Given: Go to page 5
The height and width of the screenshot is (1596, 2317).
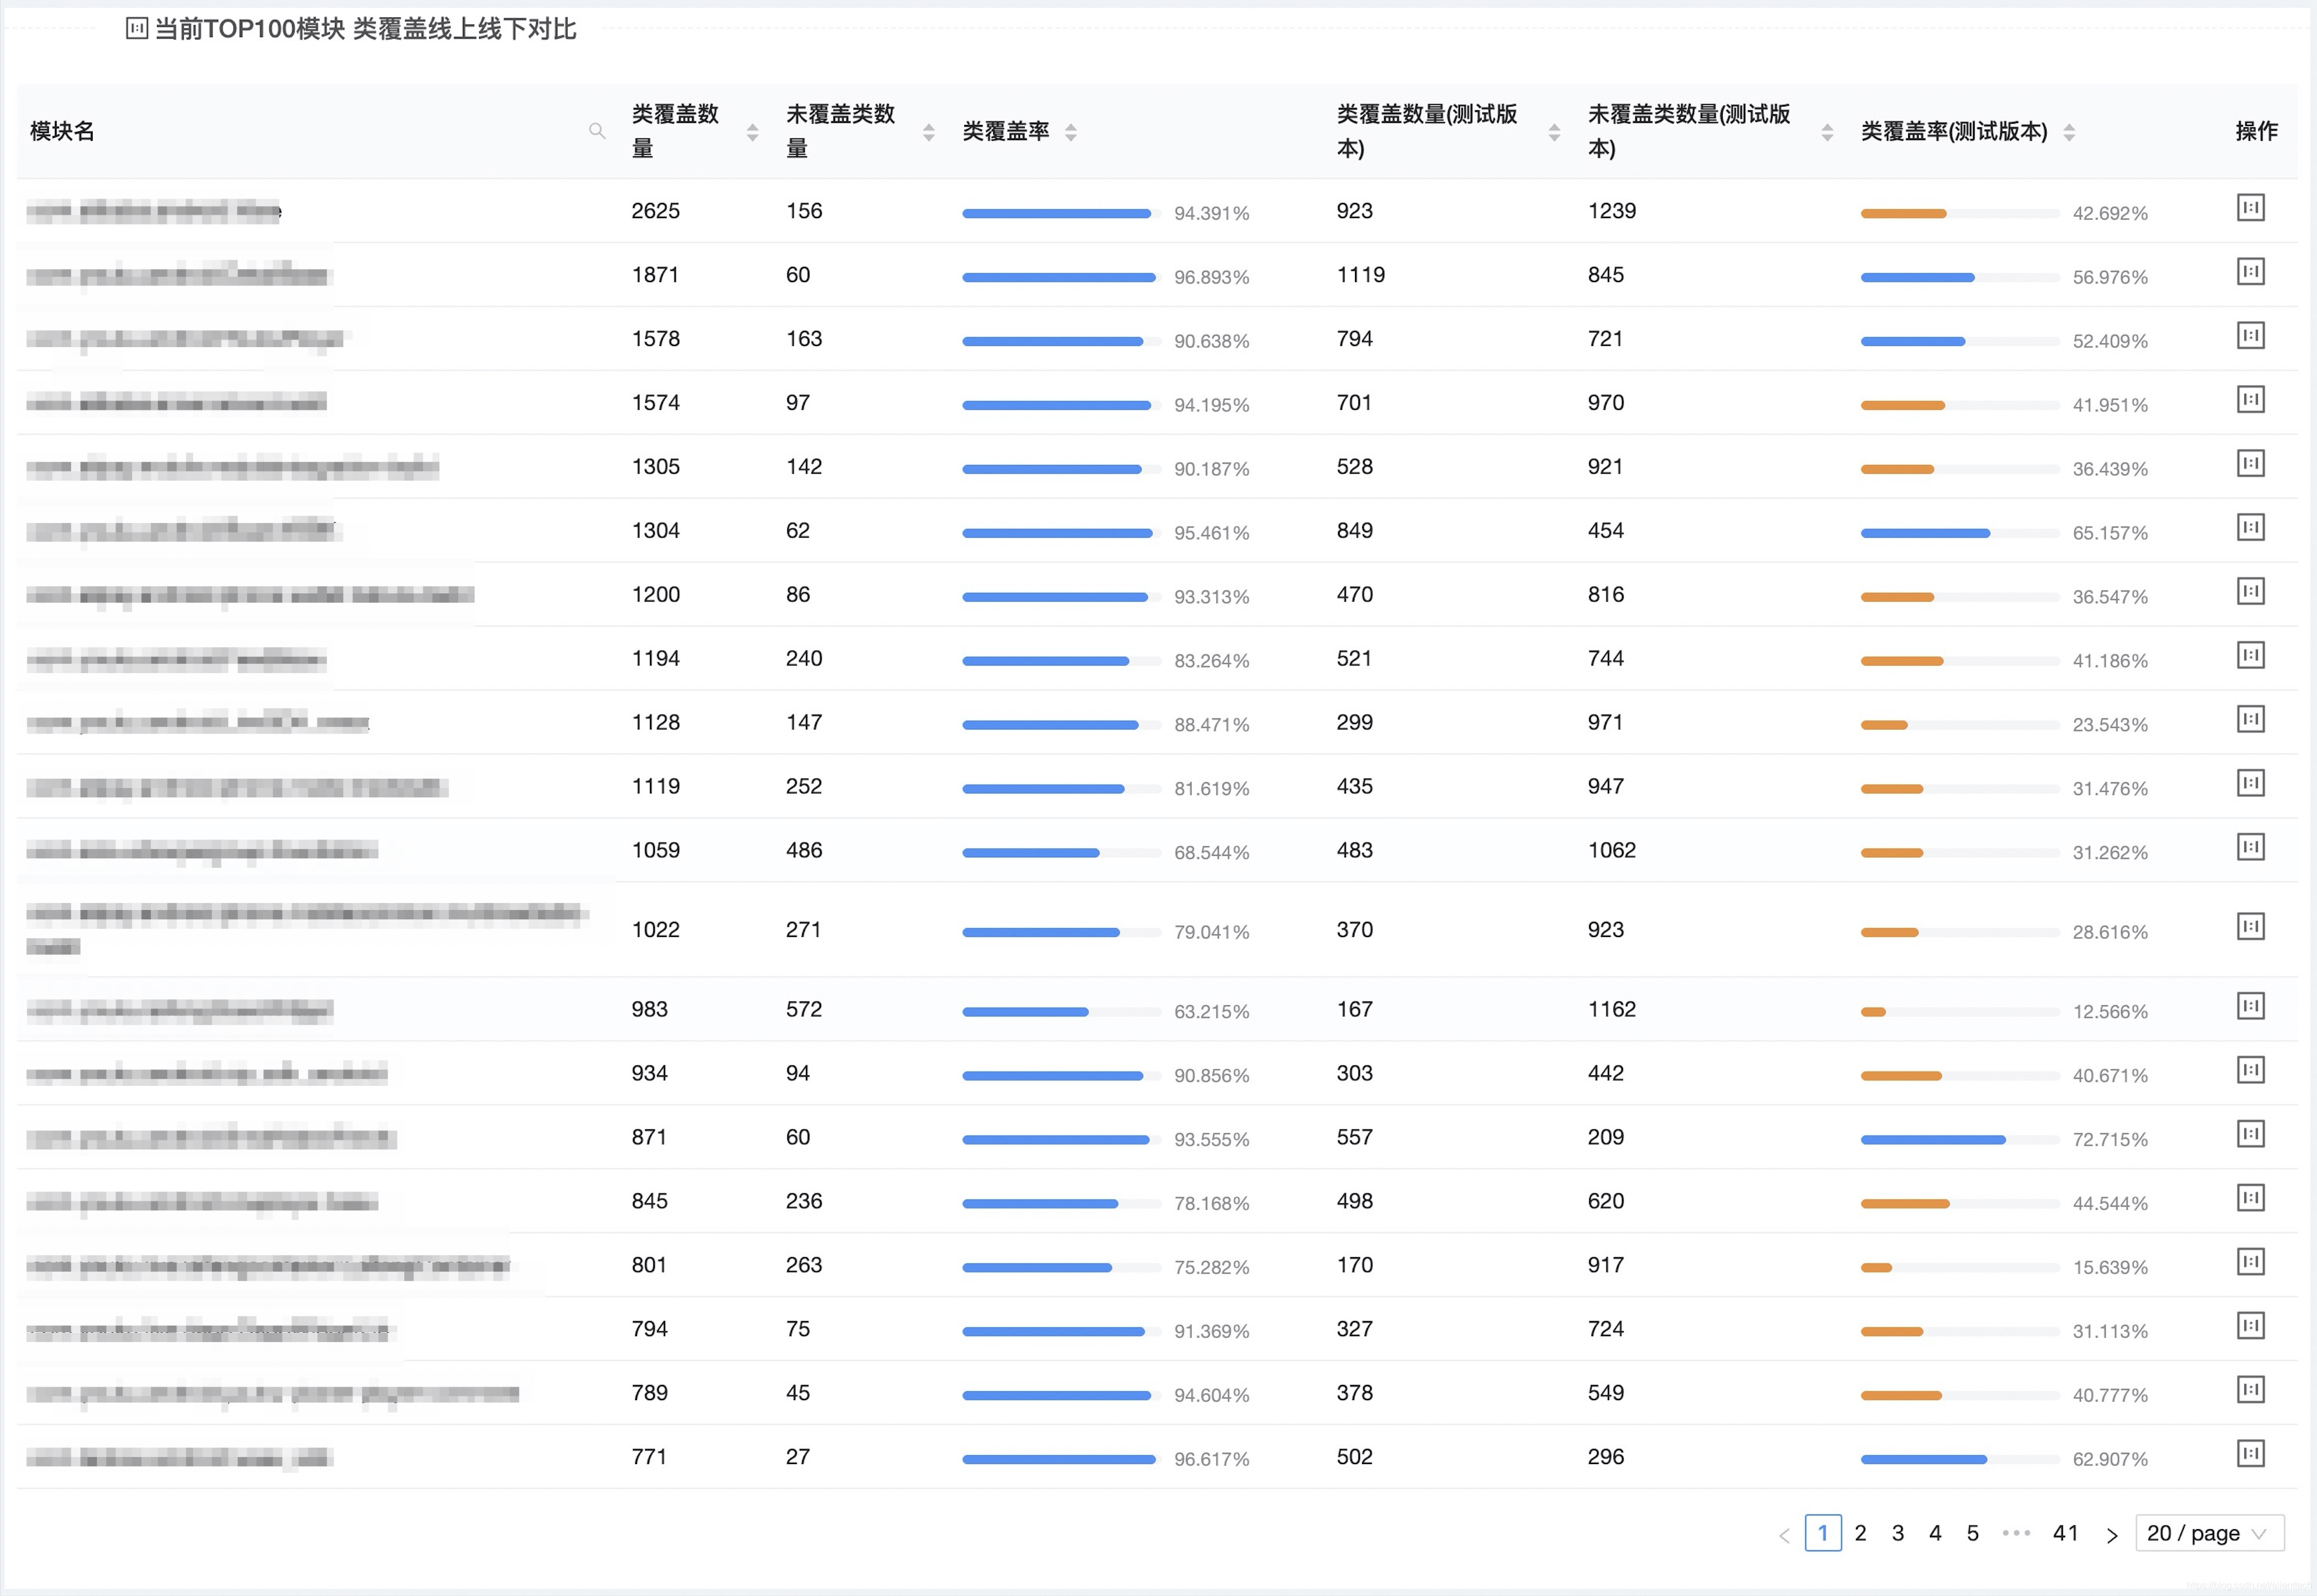Looking at the screenshot, I should tap(1973, 1534).
